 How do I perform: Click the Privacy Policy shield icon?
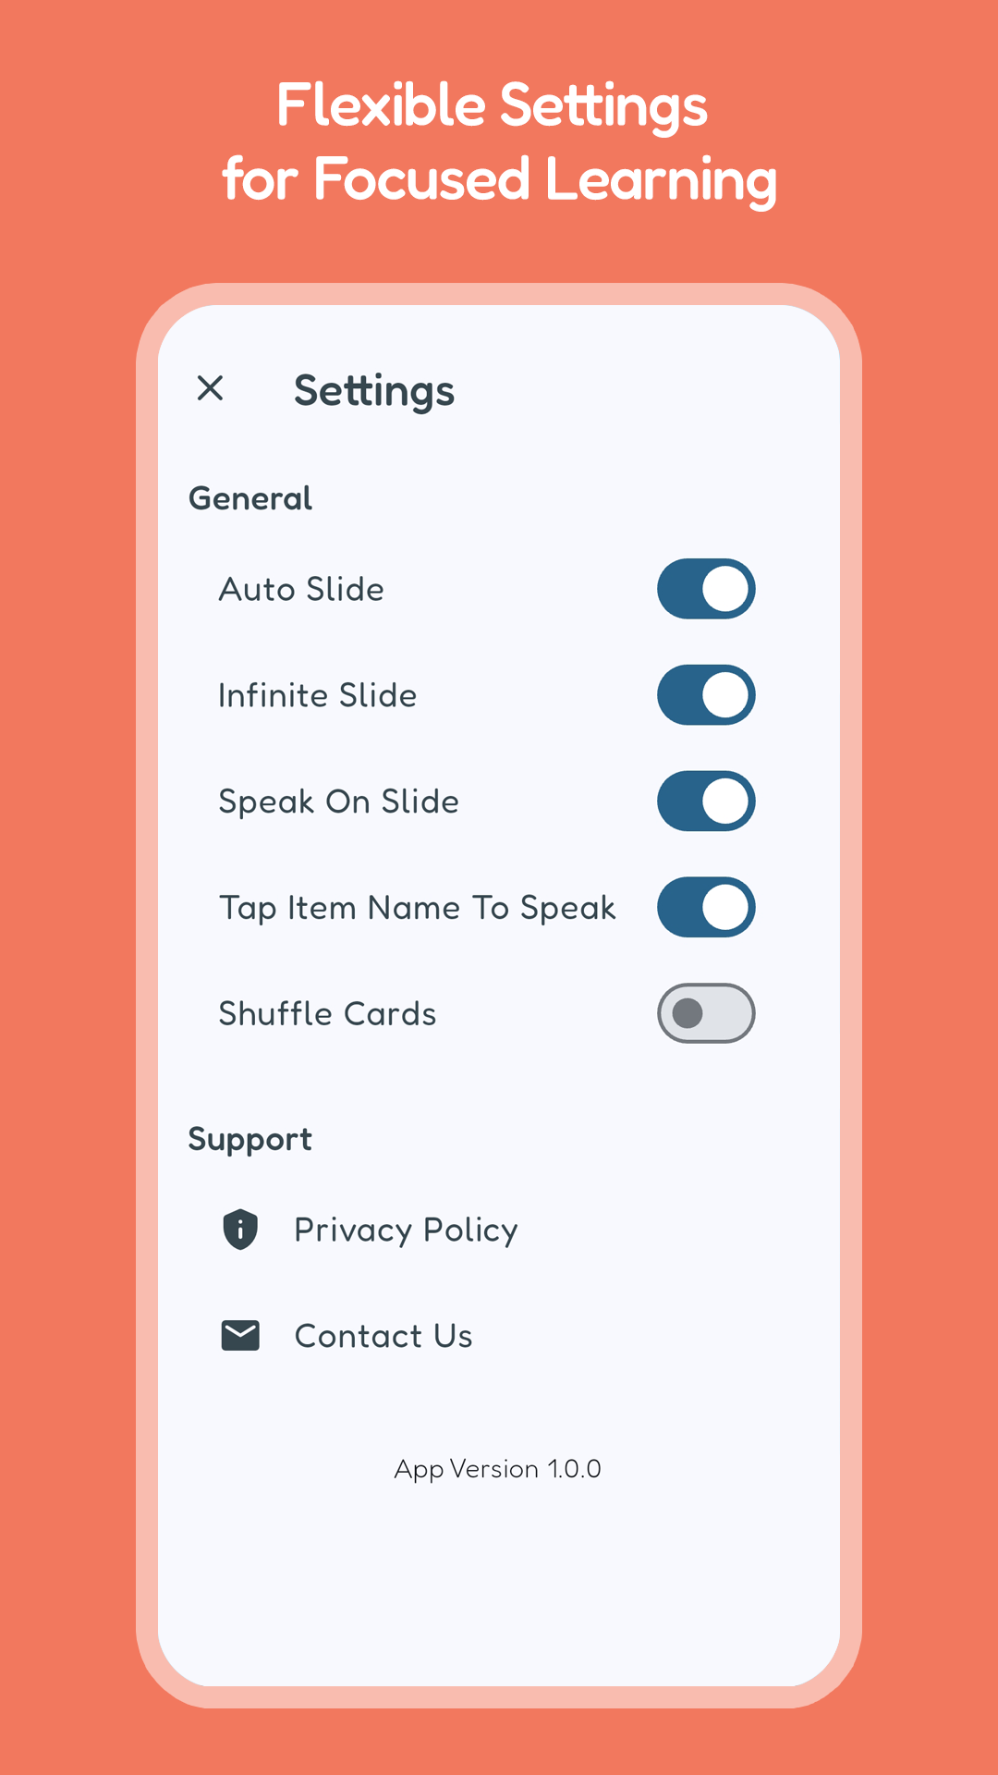click(x=240, y=1230)
